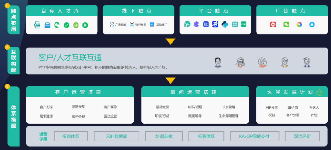Select the straight-haired woman avatar with yellow jacket
The width and height of the screenshot is (331, 150).
click(x=284, y=62)
